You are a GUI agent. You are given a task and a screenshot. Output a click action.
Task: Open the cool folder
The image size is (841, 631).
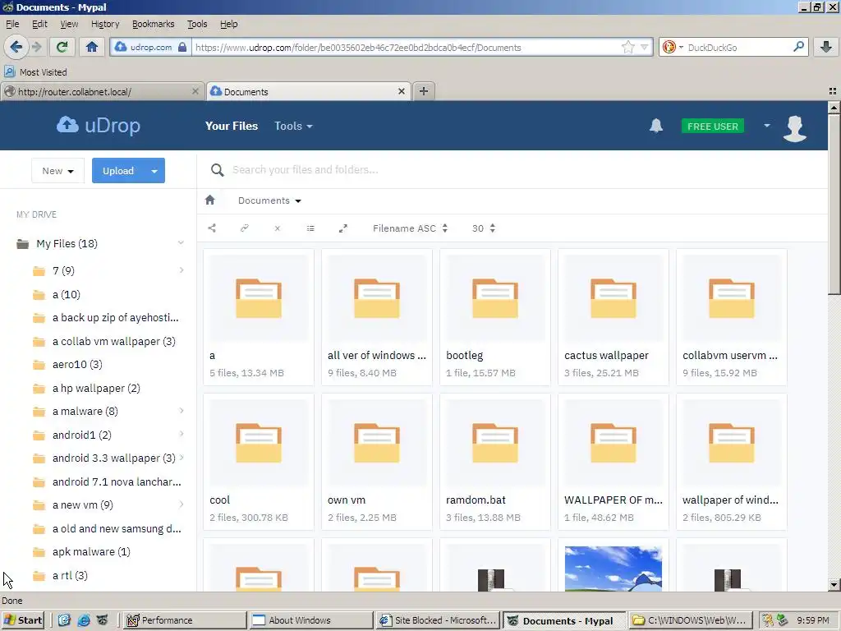point(259,462)
